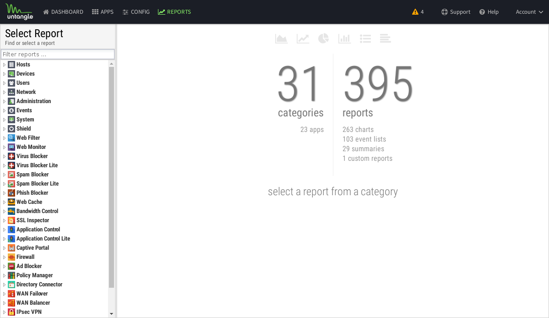Viewport: 549px width, 318px height.
Task: Click the Network category icon
Action: (x=11, y=92)
